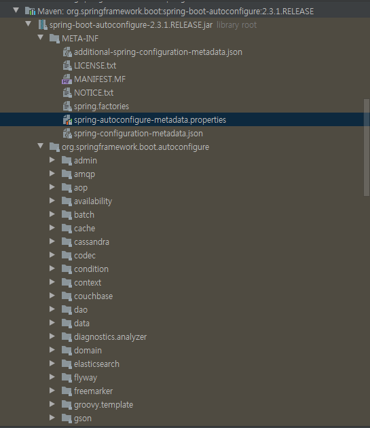Select the condition package label
This screenshot has height=428, width=370.
tap(91, 269)
